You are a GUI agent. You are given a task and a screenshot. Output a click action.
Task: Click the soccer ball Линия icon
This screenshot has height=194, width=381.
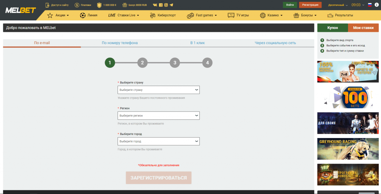click(x=83, y=15)
